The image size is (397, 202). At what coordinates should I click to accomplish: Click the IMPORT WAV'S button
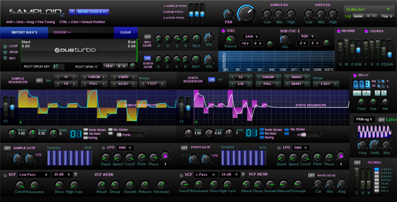tap(24, 32)
